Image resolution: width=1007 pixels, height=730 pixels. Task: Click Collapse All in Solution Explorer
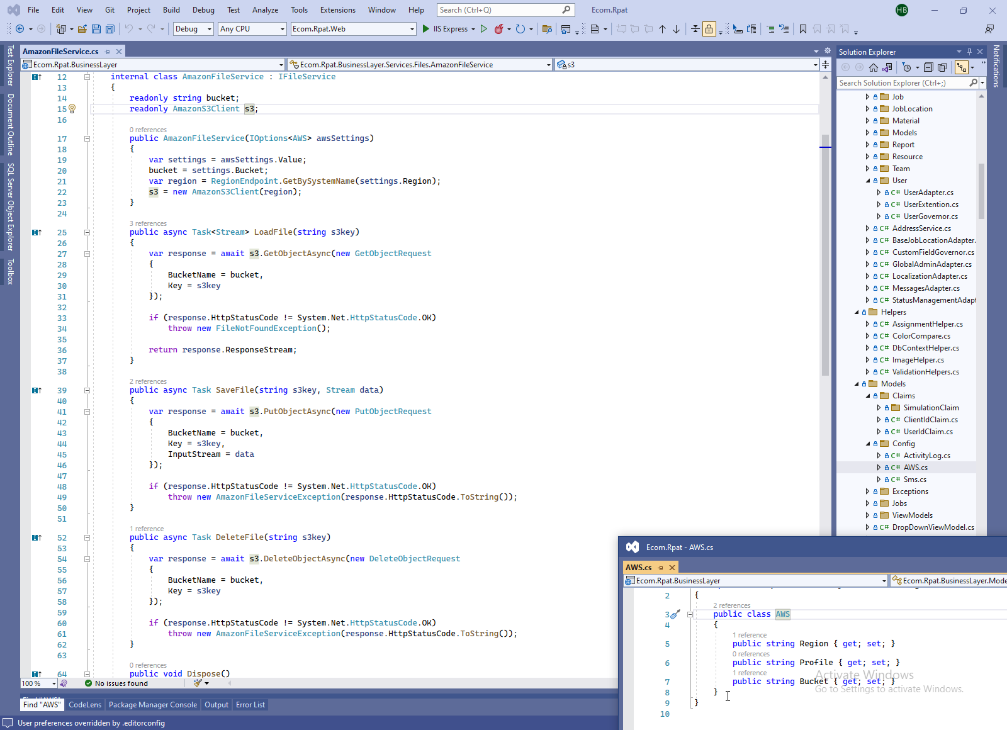click(x=928, y=67)
